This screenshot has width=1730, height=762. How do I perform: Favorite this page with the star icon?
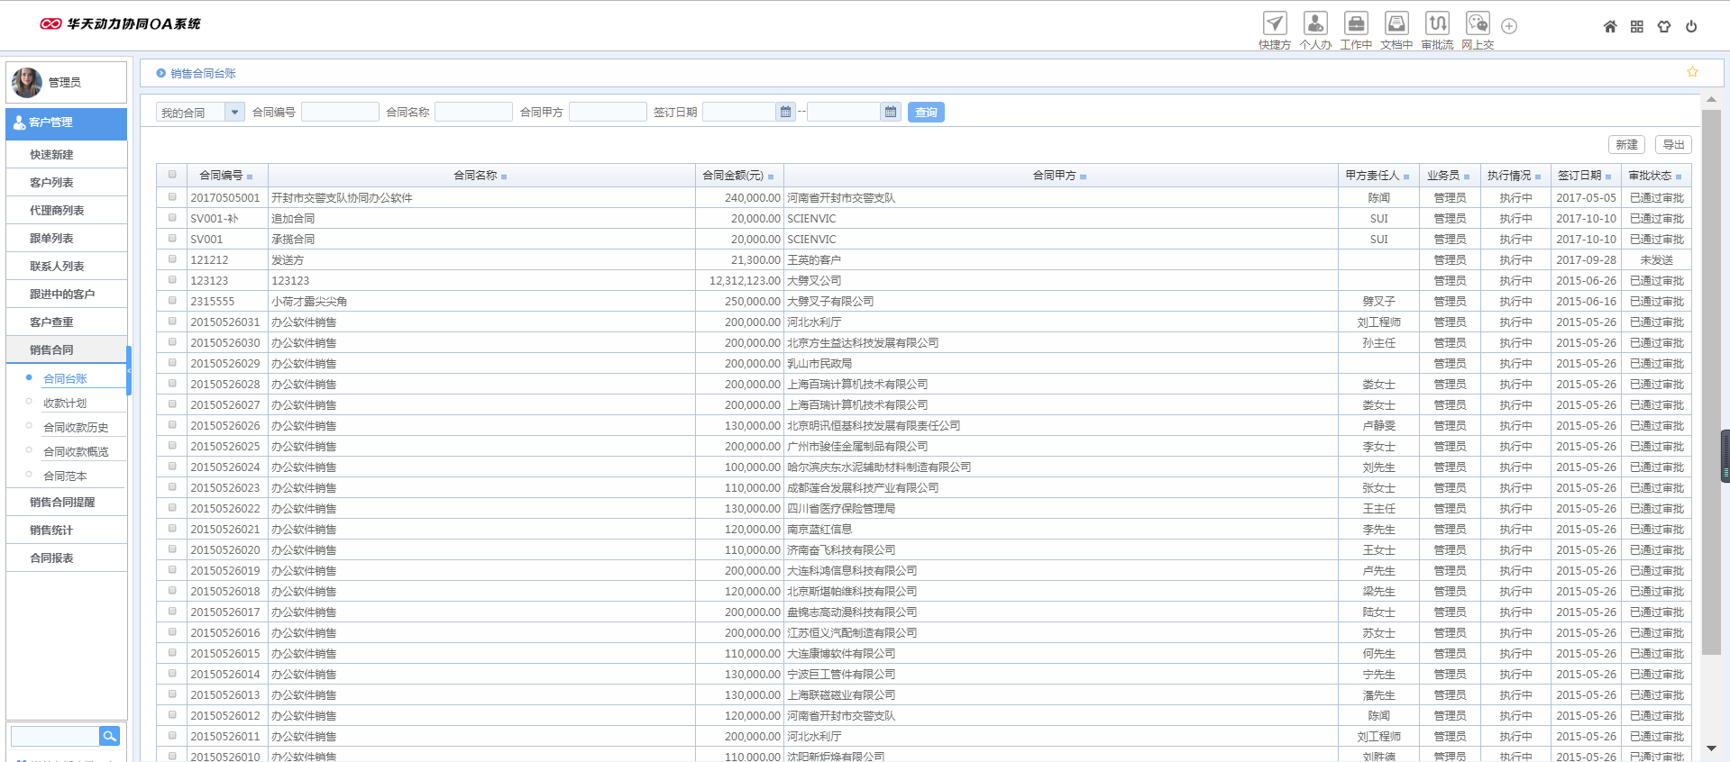(x=1692, y=72)
